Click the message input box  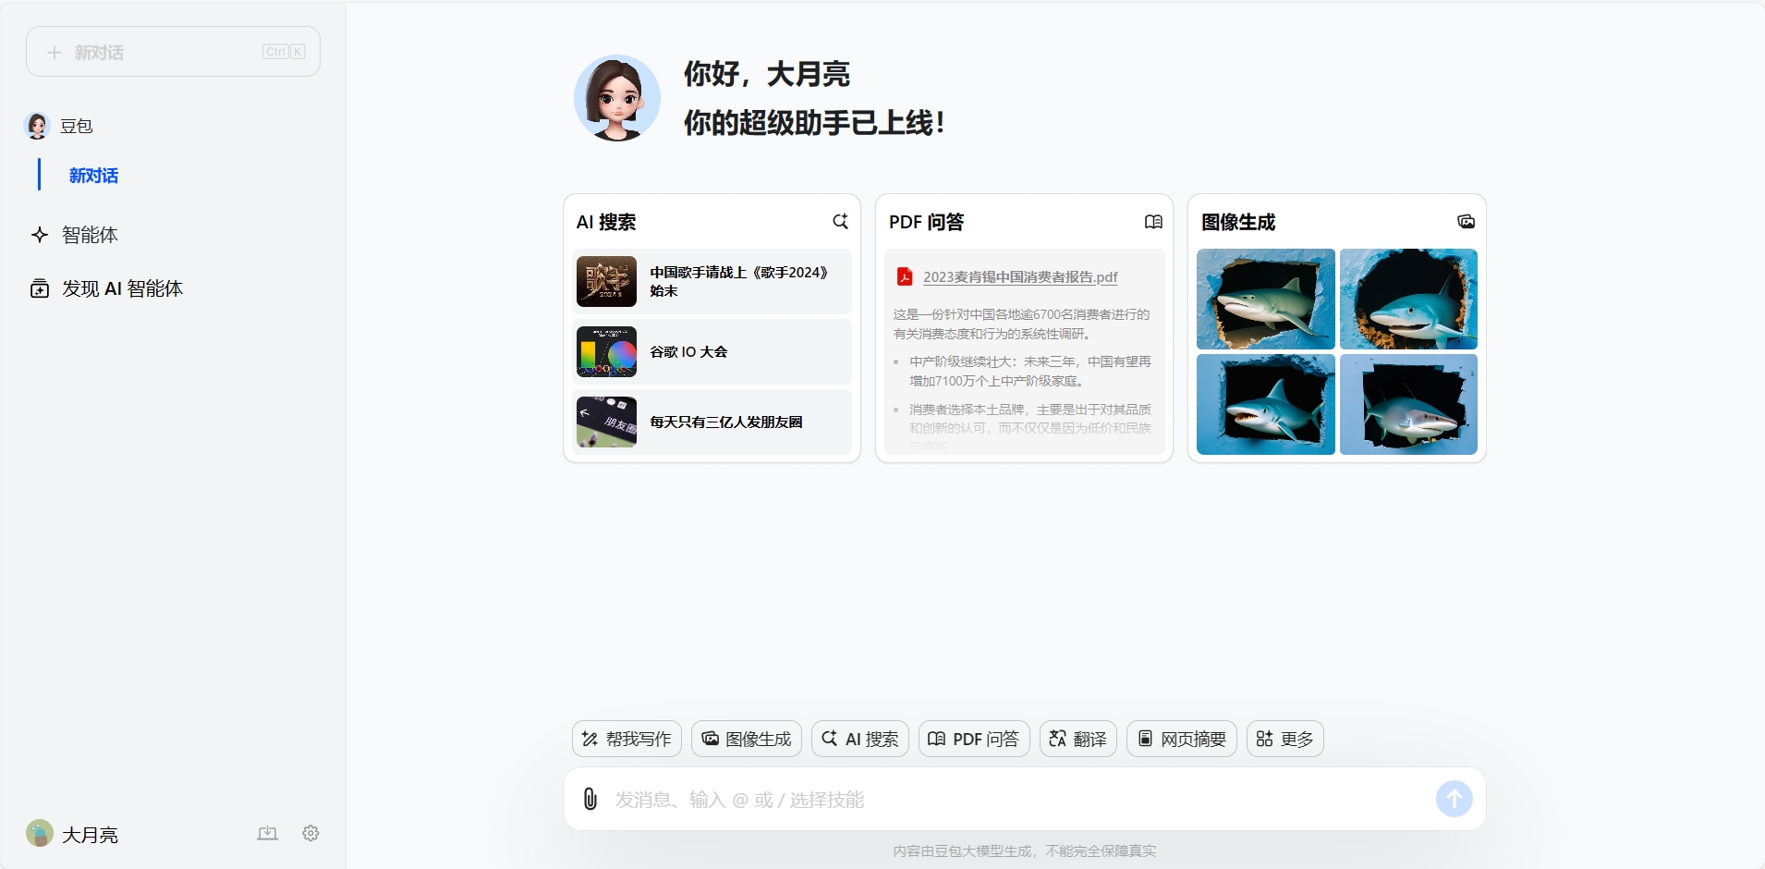pos(924,799)
